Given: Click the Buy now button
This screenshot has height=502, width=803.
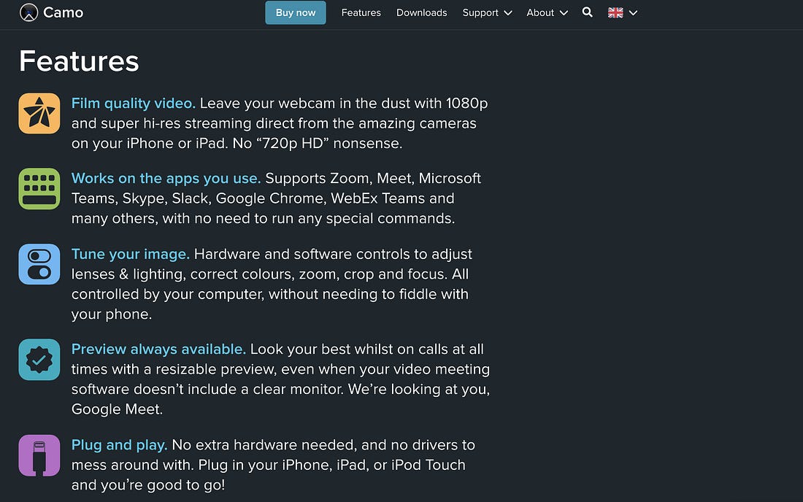Looking at the screenshot, I should (x=296, y=13).
